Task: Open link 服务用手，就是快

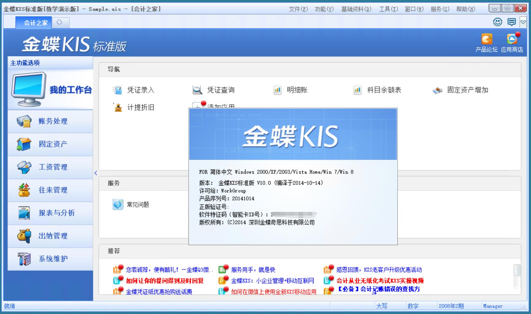Action: click(x=253, y=270)
